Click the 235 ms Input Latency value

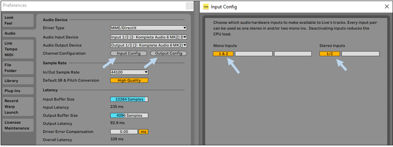click(x=117, y=107)
